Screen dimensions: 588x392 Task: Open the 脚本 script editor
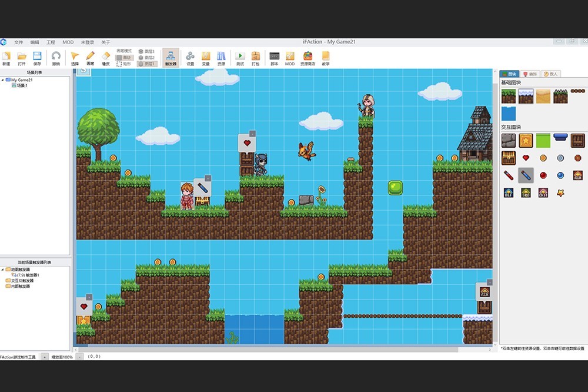pyautogui.click(x=274, y=57)
